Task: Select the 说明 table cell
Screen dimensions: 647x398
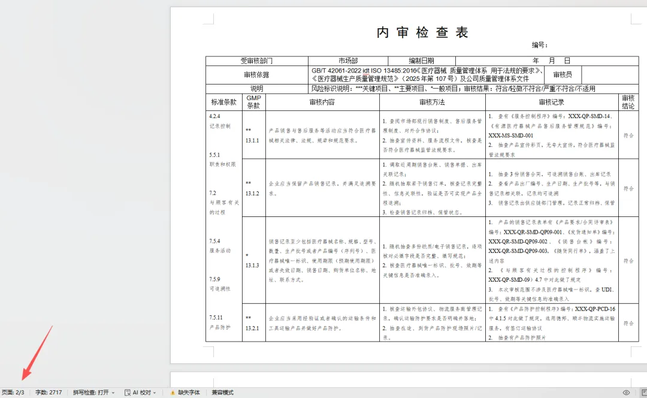Action: click(x=256, y=89)
